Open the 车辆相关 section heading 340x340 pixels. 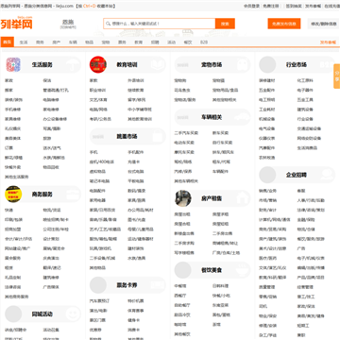pos(212,117)
